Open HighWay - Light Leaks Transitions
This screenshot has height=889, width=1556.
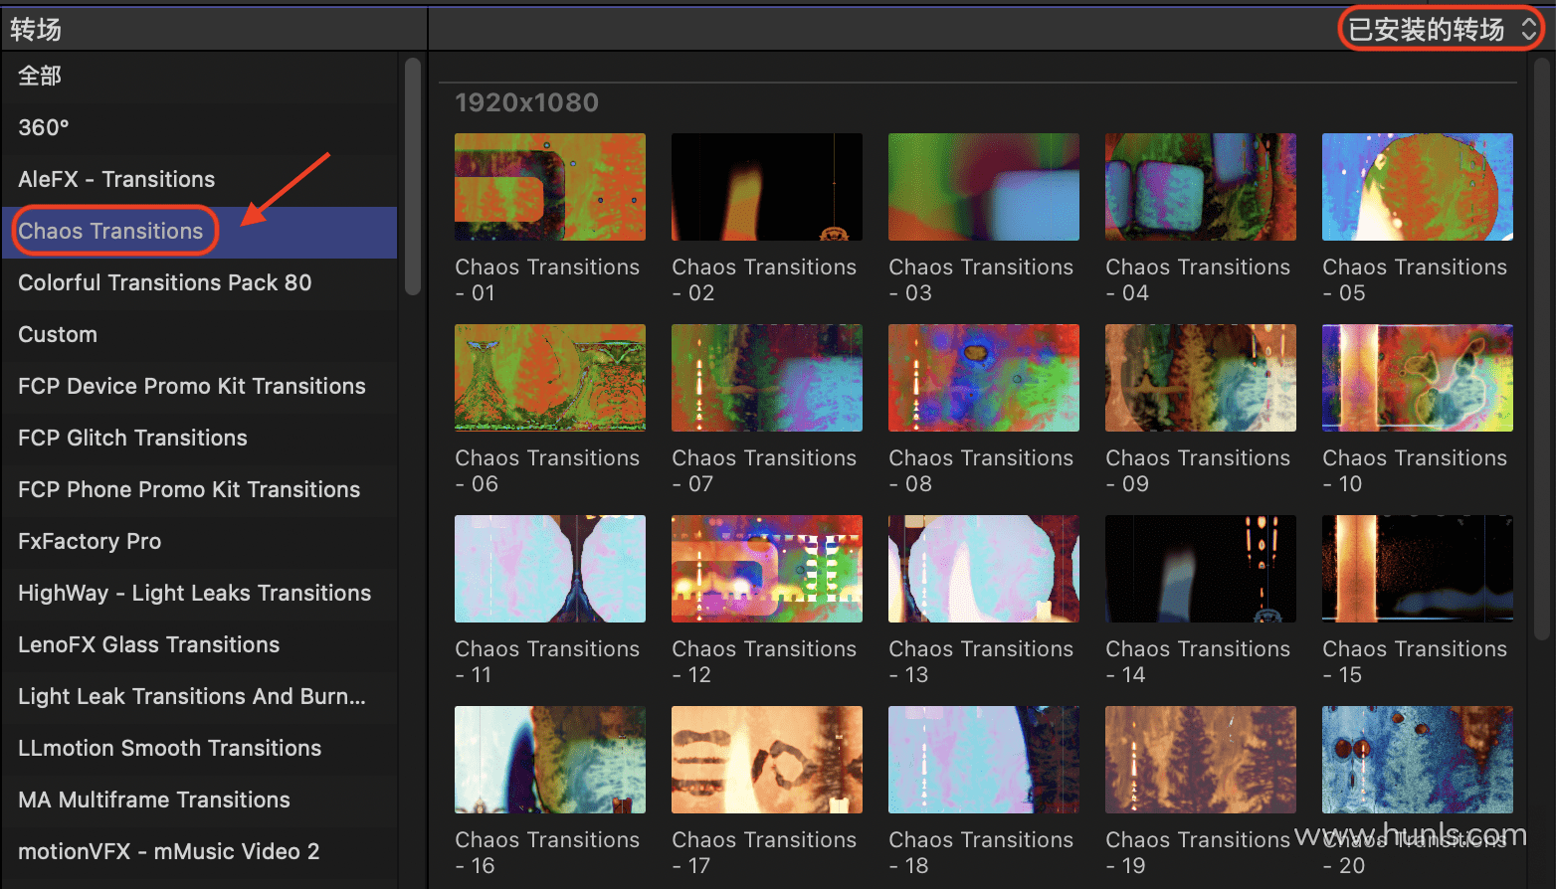pos(194,593)
